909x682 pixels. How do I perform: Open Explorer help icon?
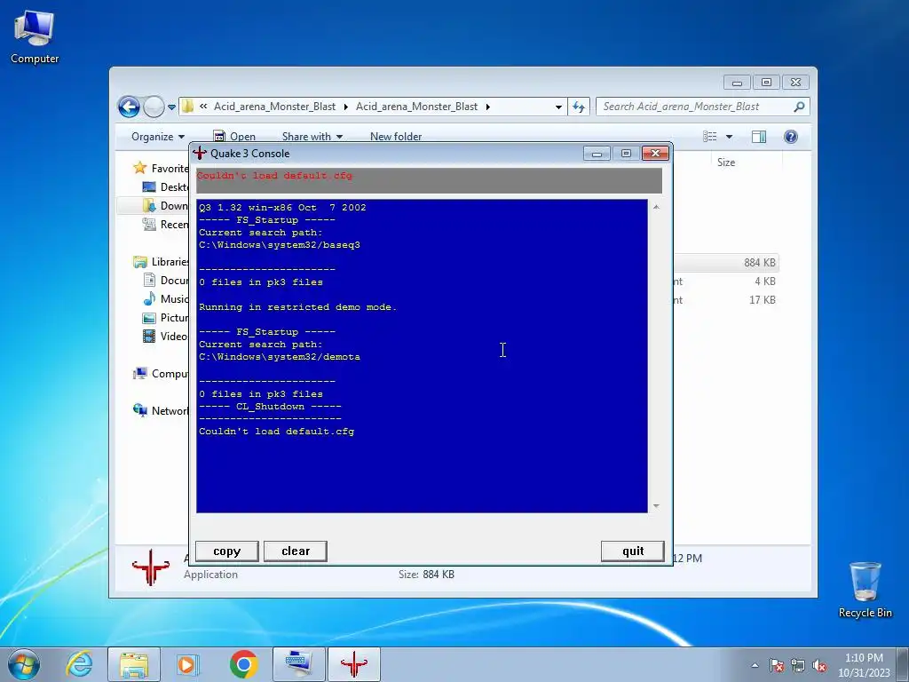(791, 137)
